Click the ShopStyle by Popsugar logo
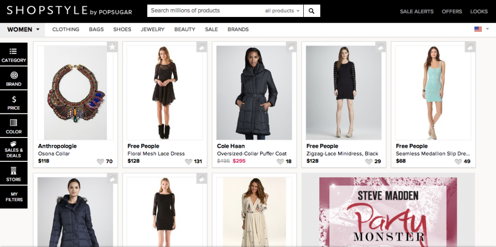The height and width of the screenshot is (247, 496). tap(69, 11)
